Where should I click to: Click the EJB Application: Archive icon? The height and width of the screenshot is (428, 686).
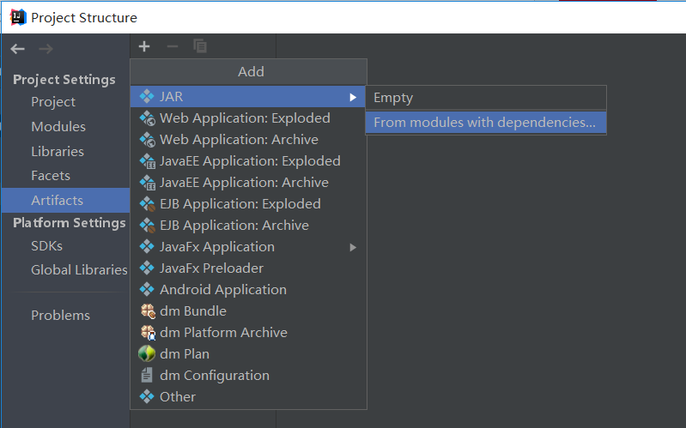147,226
